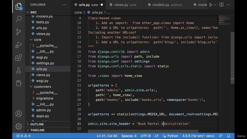Click Ln 31, Col 40 in status bar

tap(107, 136)
